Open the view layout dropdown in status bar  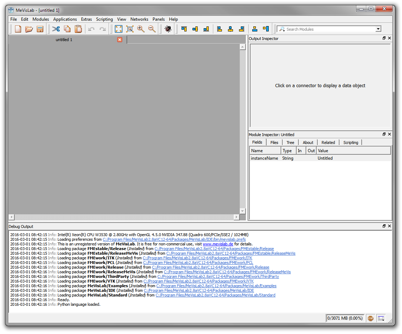click(381, 318)
